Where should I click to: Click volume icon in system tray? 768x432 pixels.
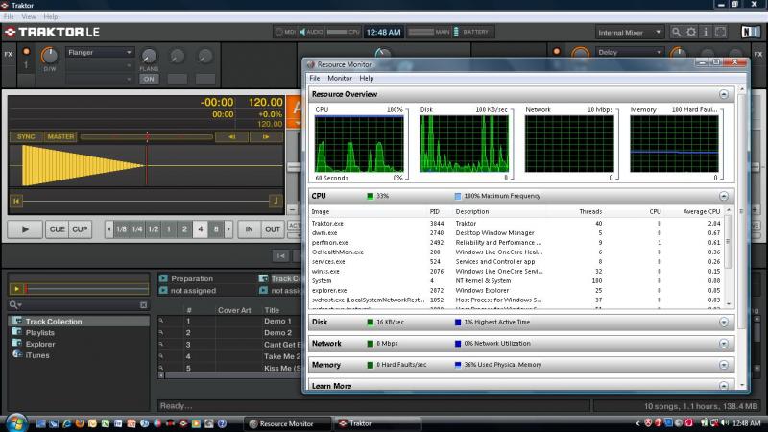pos(725,422)
